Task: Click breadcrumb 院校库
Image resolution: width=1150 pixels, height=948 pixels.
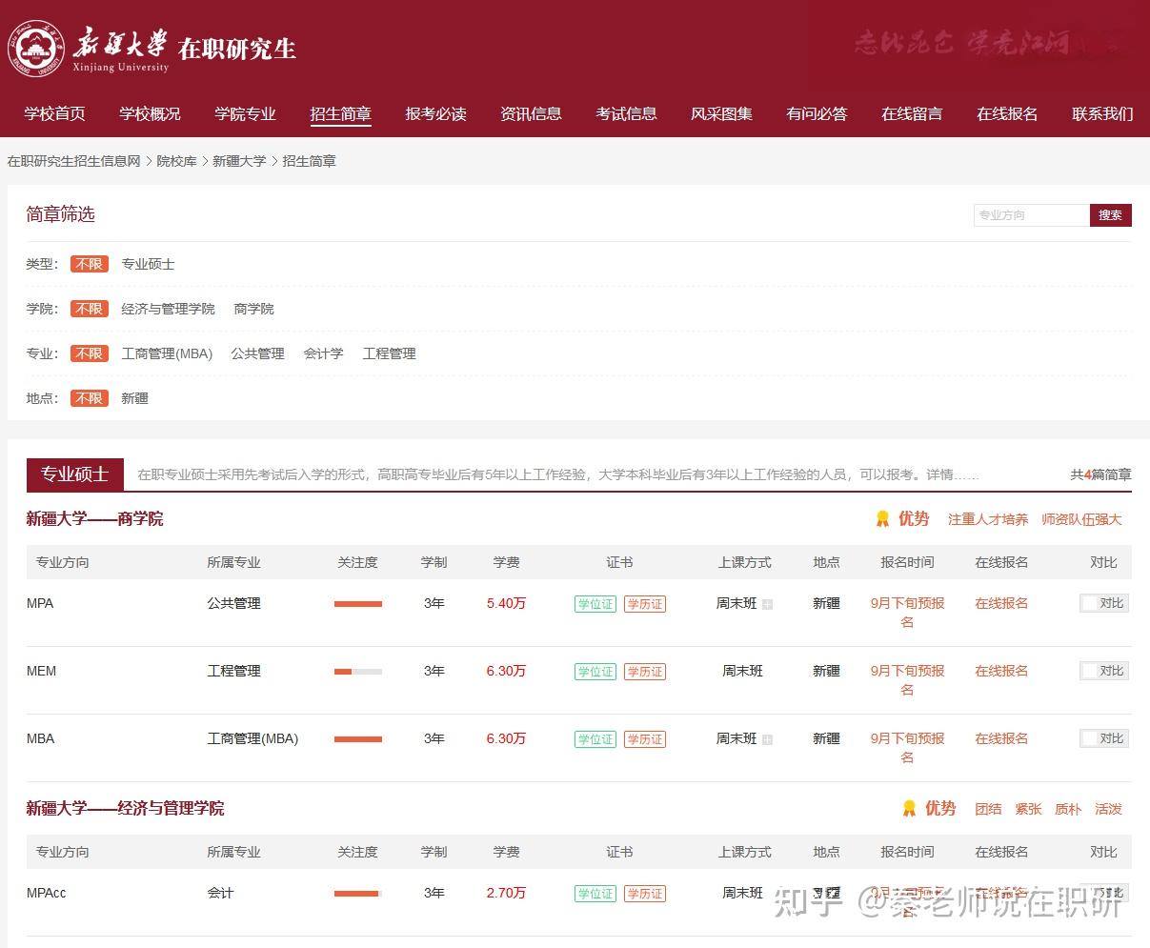Action: tap(176, 161)
